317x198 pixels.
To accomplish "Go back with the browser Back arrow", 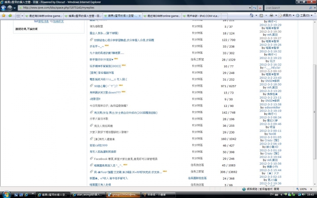I will click(4, 8).
